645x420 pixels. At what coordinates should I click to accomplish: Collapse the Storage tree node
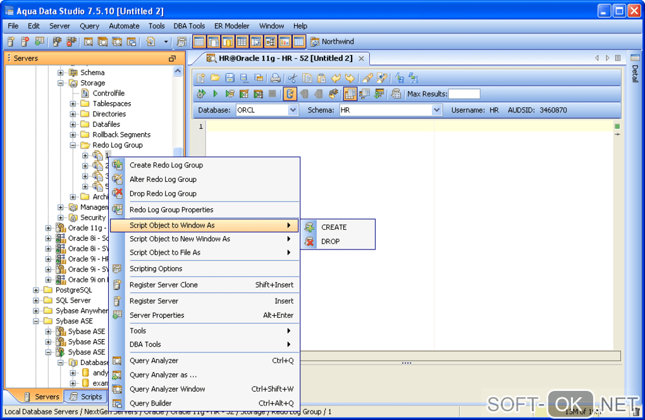point(61,83)
